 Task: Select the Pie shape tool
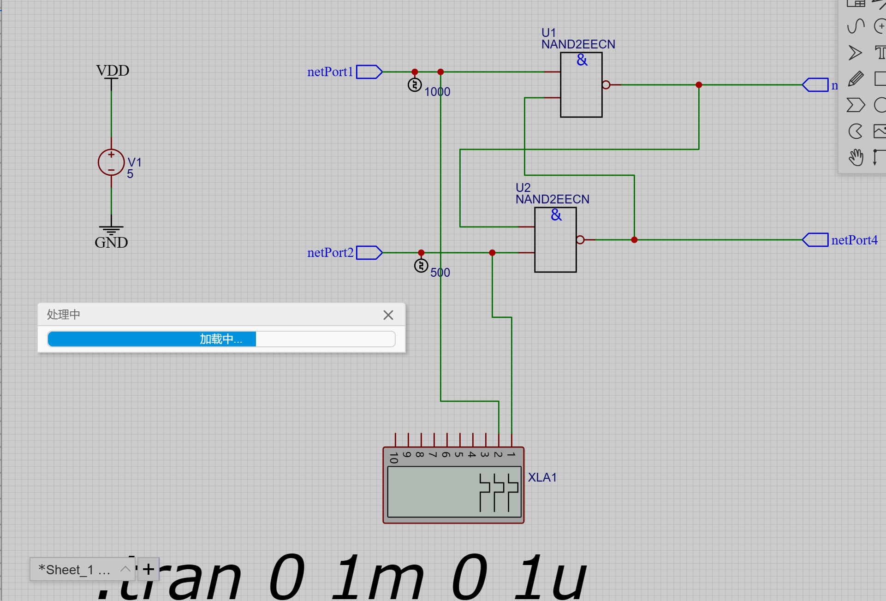pyautogui.click(x=856, y=131)
